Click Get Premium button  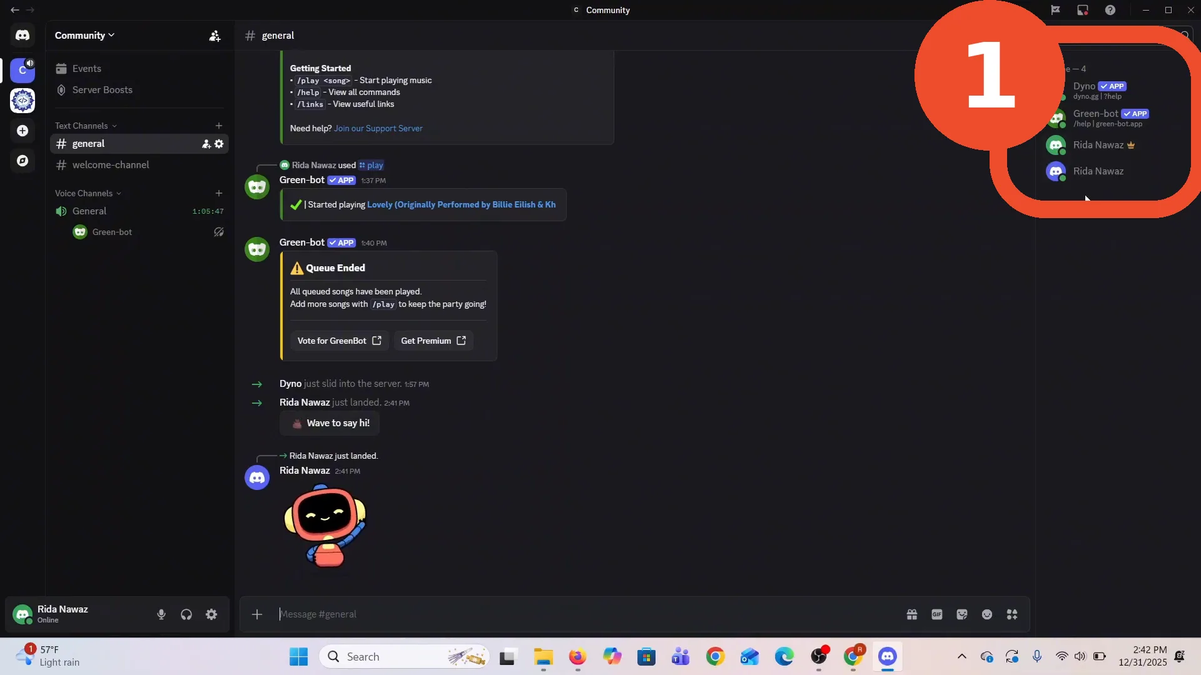[x=433, y=341]
